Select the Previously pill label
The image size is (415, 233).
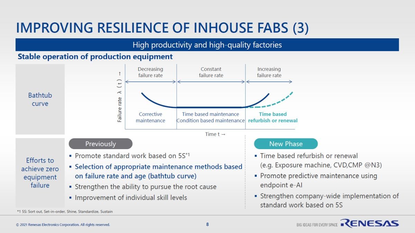[x=101, y=144]
